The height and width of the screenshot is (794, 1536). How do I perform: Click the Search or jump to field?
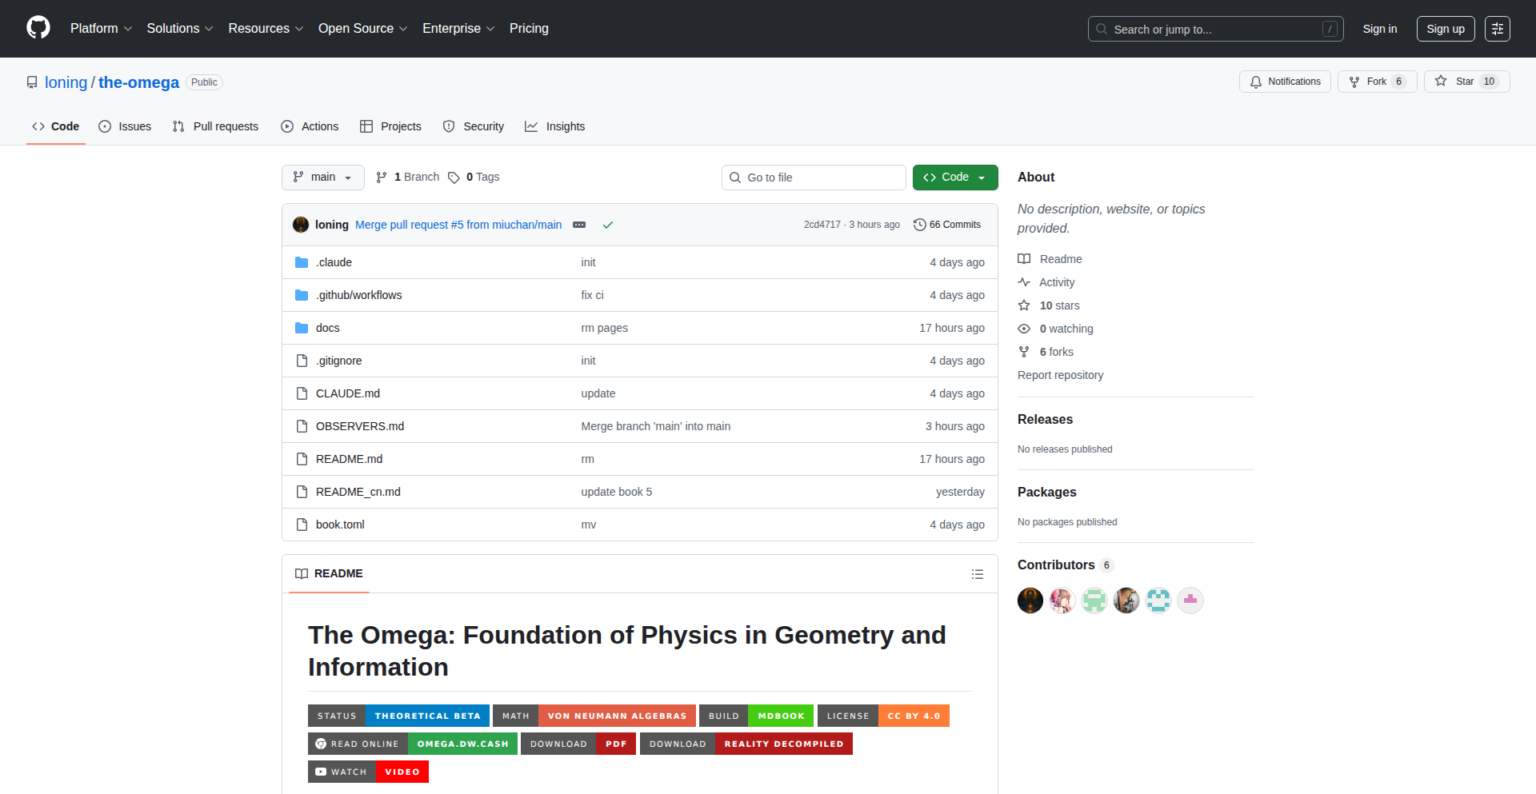pos(1215,29)
